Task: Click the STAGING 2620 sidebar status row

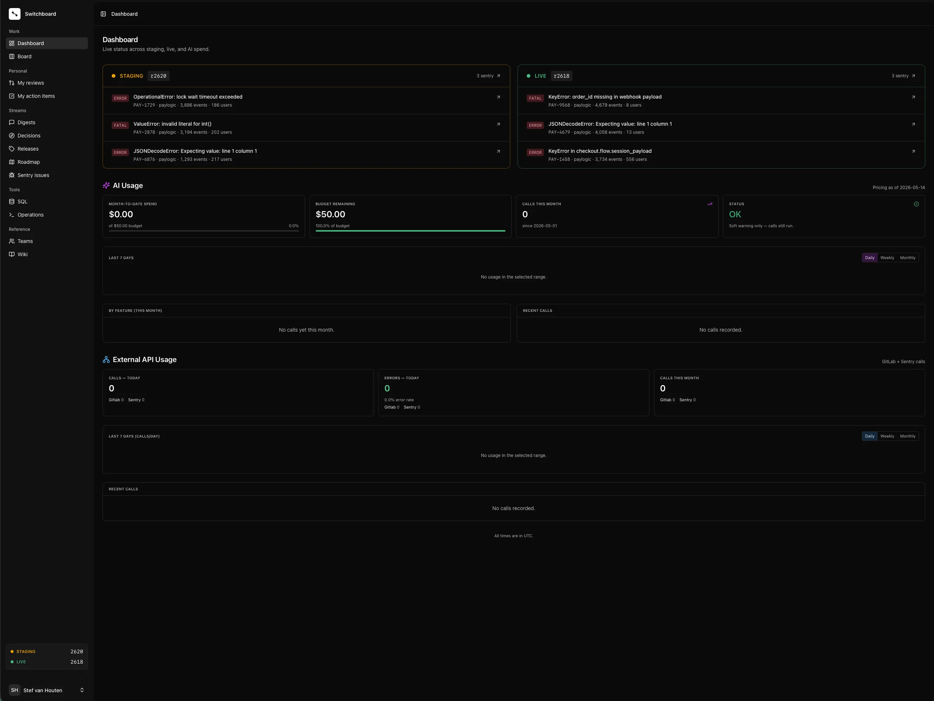Action: click(47, 652)
